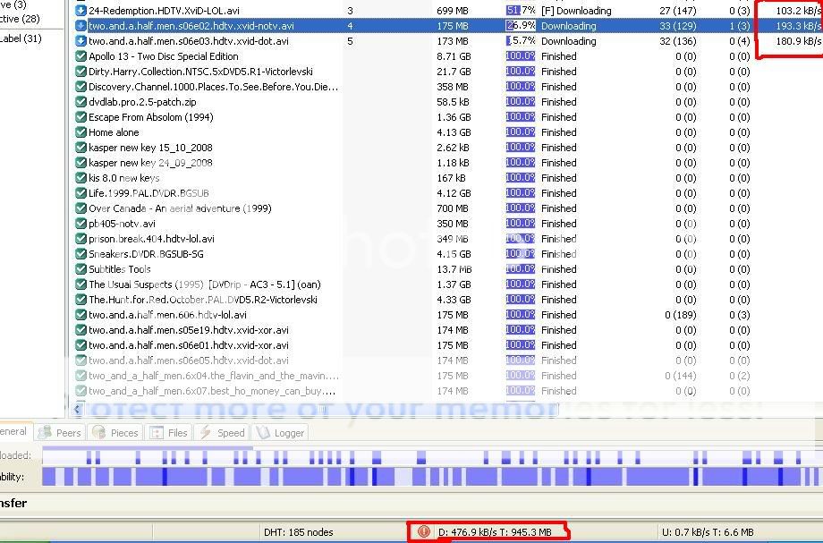Click the green check icon for pb405-notv.avi
Viewport: 823px width, 543px height.
point(81,224)
